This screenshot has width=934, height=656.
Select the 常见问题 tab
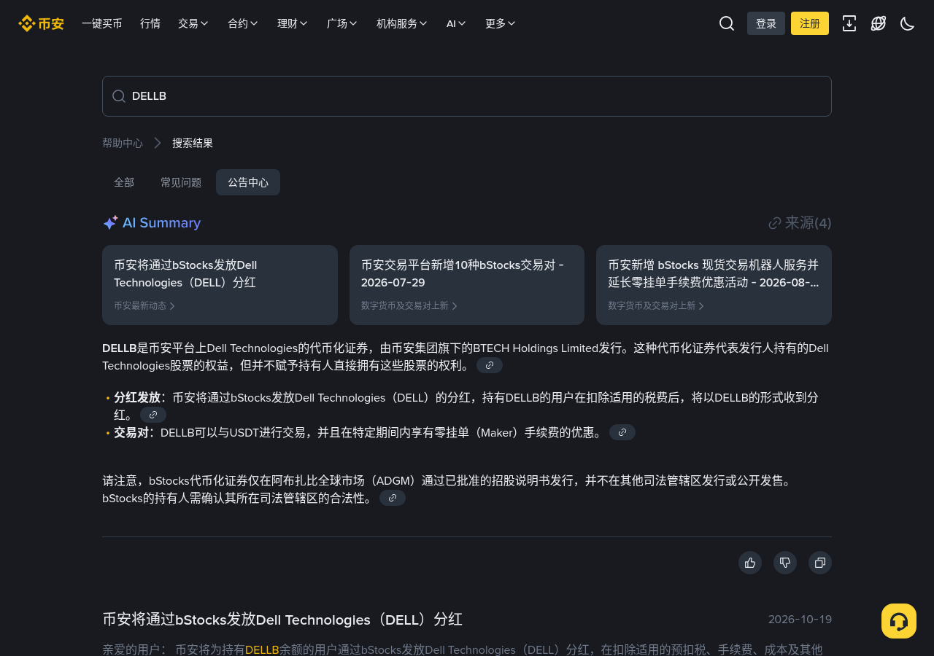(x=181, y=182)
